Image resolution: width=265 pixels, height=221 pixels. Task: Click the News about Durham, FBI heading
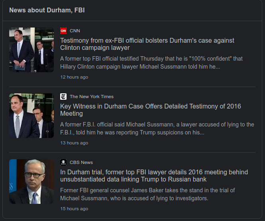click(47, 10)
